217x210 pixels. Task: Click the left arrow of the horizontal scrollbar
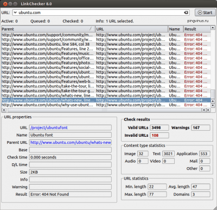pos(4,110)
